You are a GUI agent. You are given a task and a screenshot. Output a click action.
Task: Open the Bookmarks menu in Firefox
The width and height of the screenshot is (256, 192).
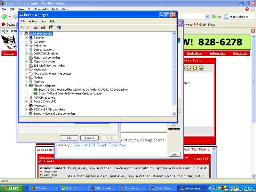pos(41,9)
